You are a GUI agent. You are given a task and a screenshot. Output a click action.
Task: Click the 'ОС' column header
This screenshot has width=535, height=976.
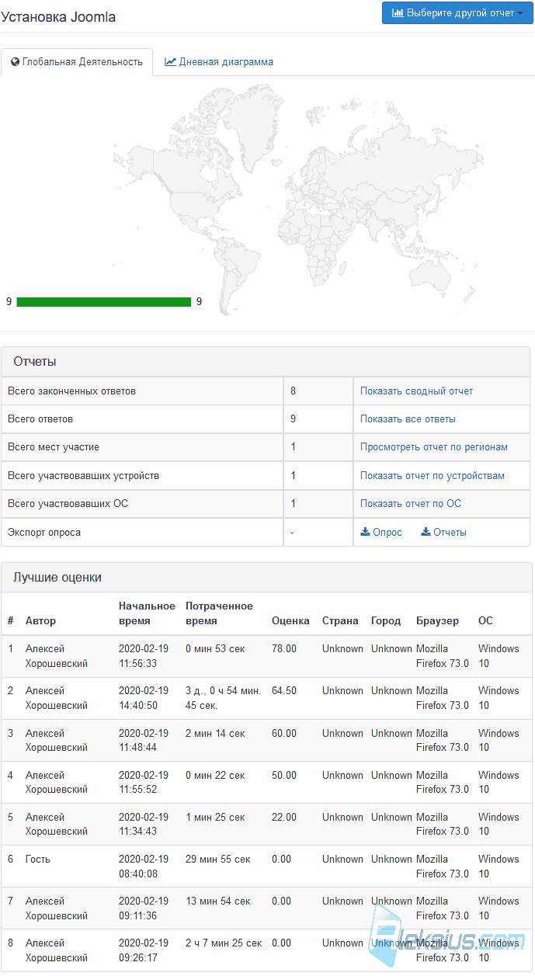coord(485,620)
